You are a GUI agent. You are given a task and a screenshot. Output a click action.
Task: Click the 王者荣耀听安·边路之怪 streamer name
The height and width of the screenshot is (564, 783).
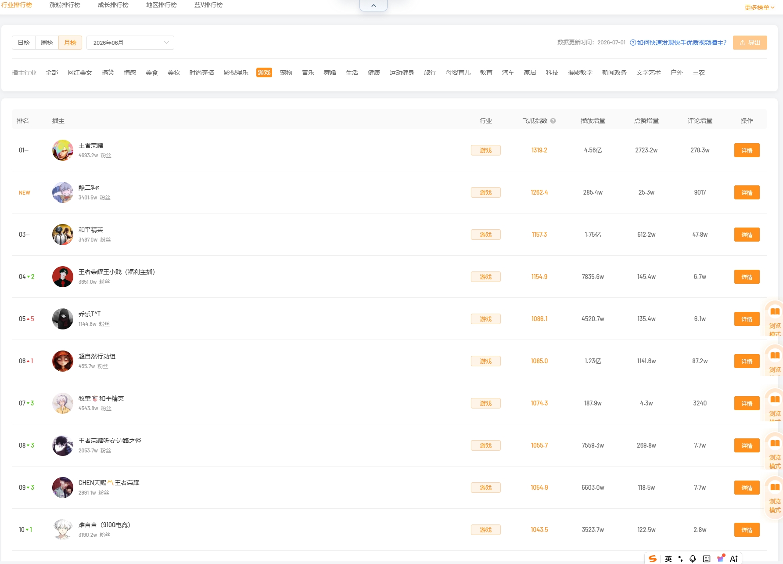pos(110,441)
